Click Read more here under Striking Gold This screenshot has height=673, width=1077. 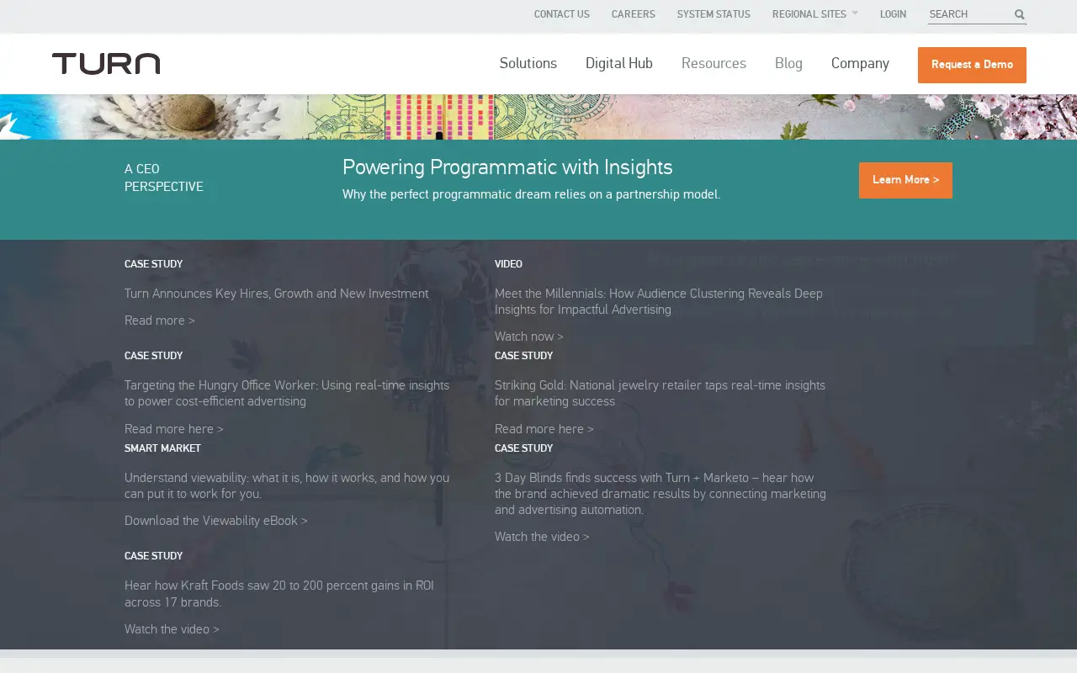(544, 429)
